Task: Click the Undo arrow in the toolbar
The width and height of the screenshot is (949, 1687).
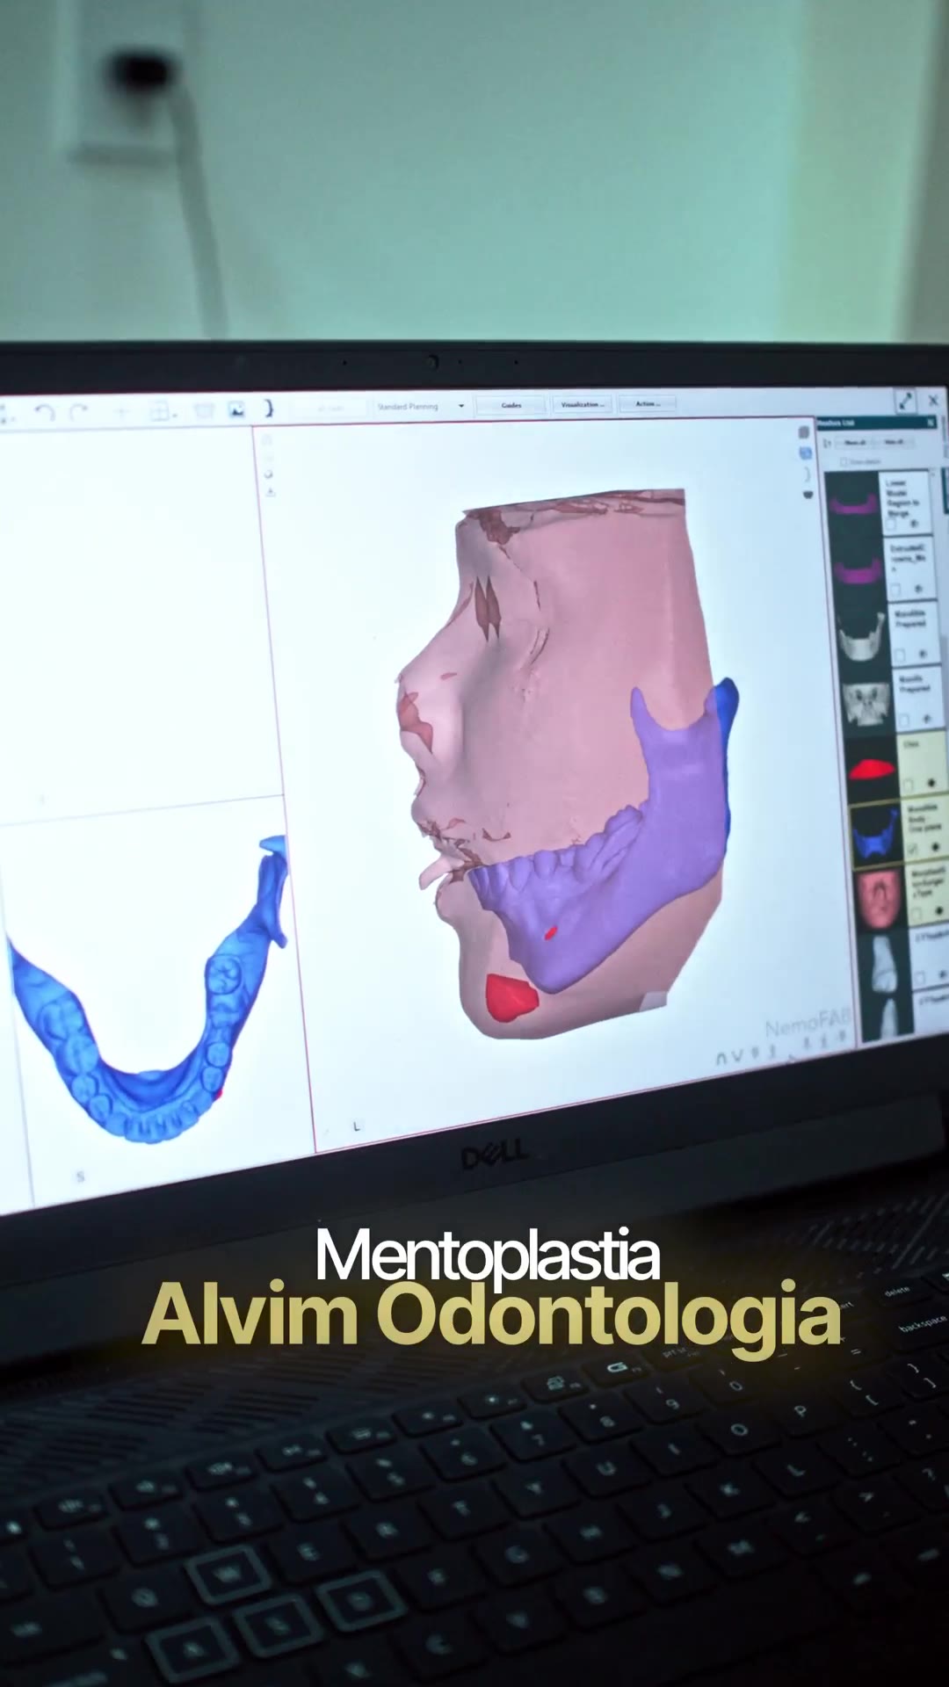Action: [x=45, y=411]
